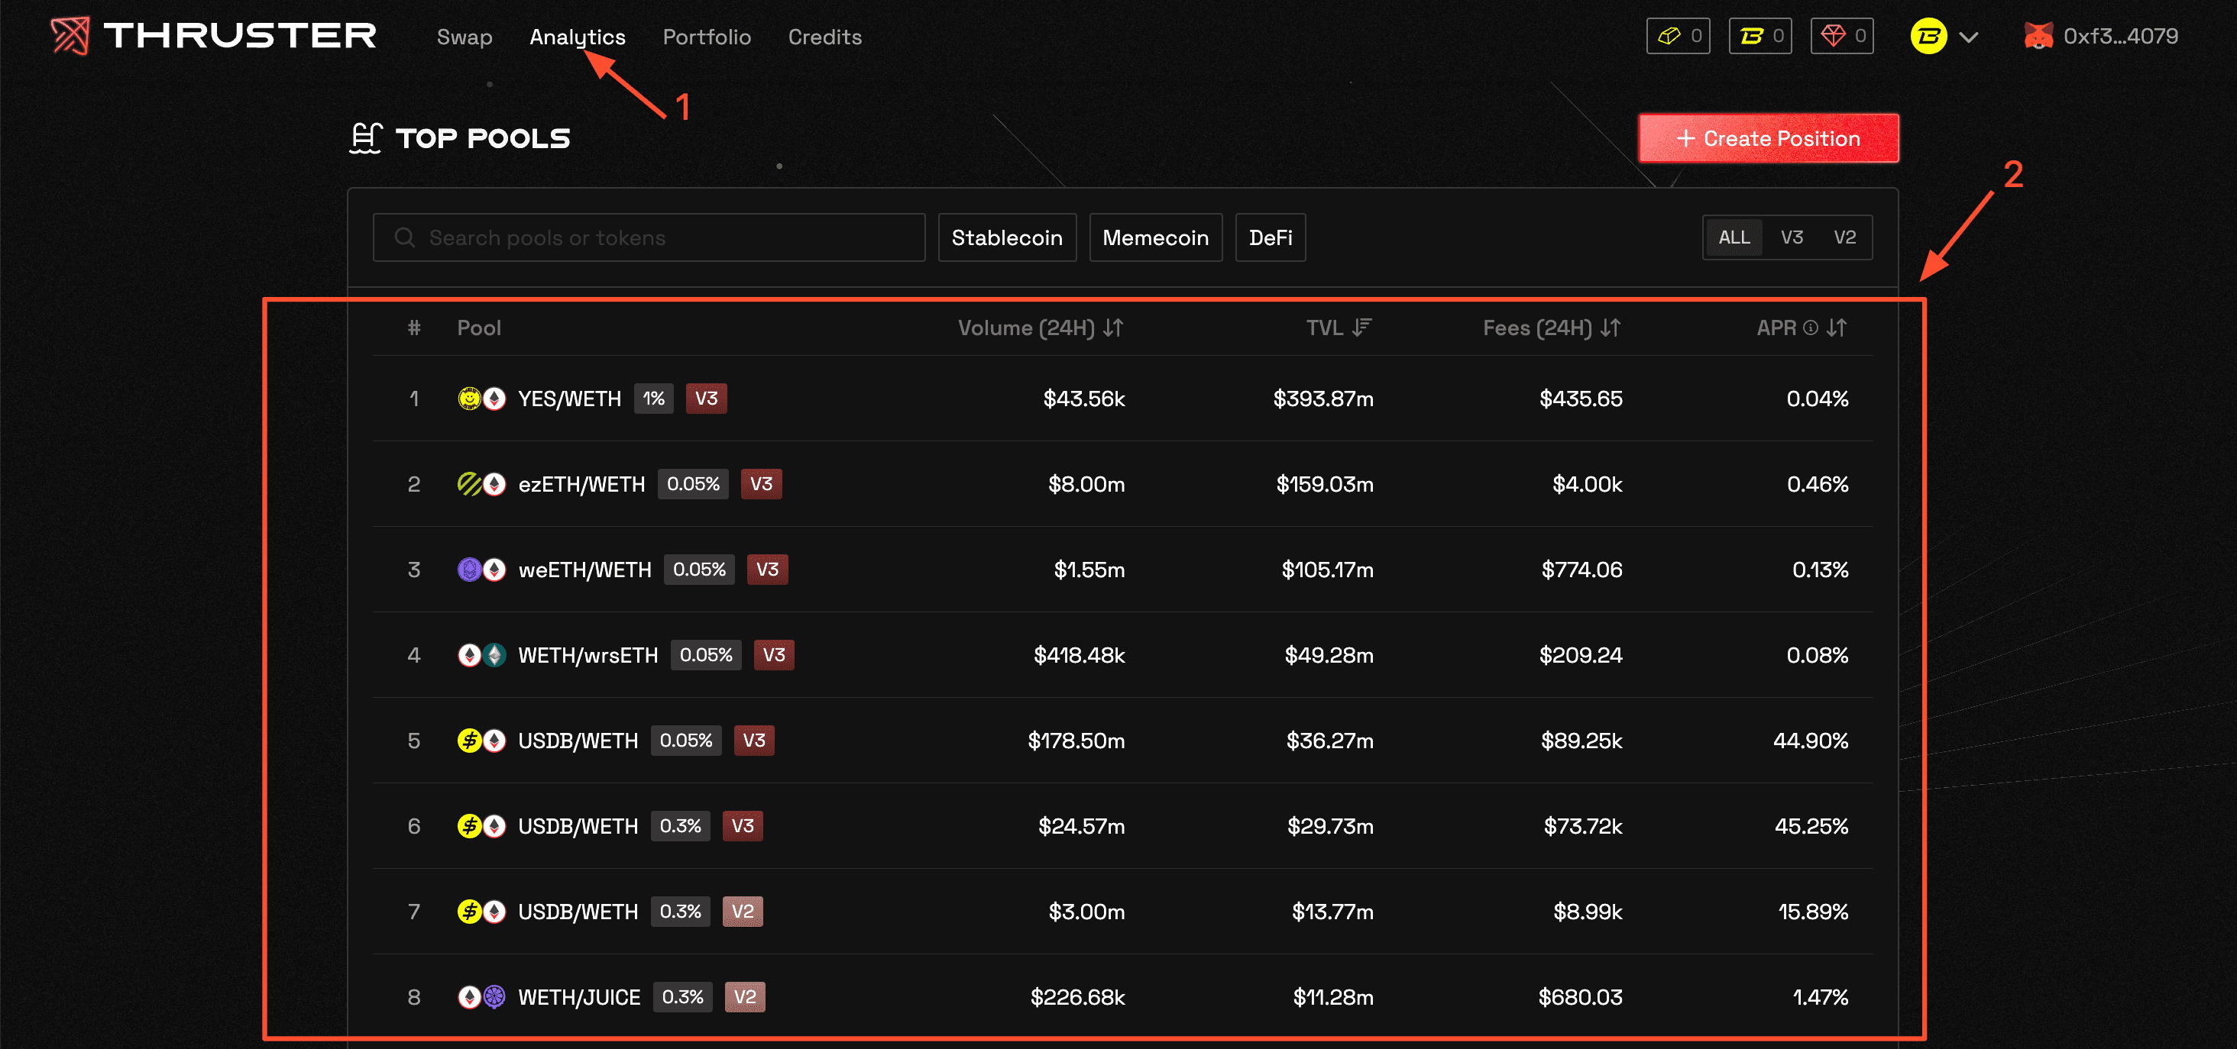The width and height of the screenshot is (2237, 1049).
Task: Click the 45.25% APR value
Action: pos(1811,826)
